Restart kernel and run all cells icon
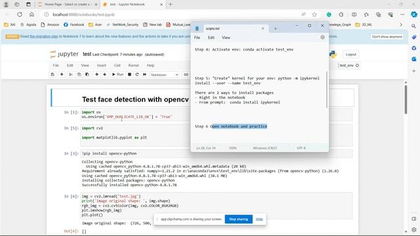 [x=144, y=74]
